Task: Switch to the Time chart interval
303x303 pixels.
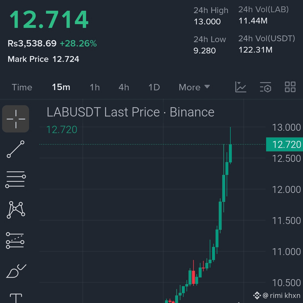Action: 22,87
